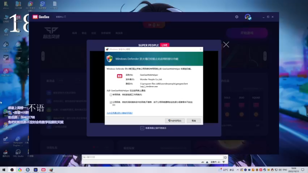Open the Windows Start menu

coord(4,170)
